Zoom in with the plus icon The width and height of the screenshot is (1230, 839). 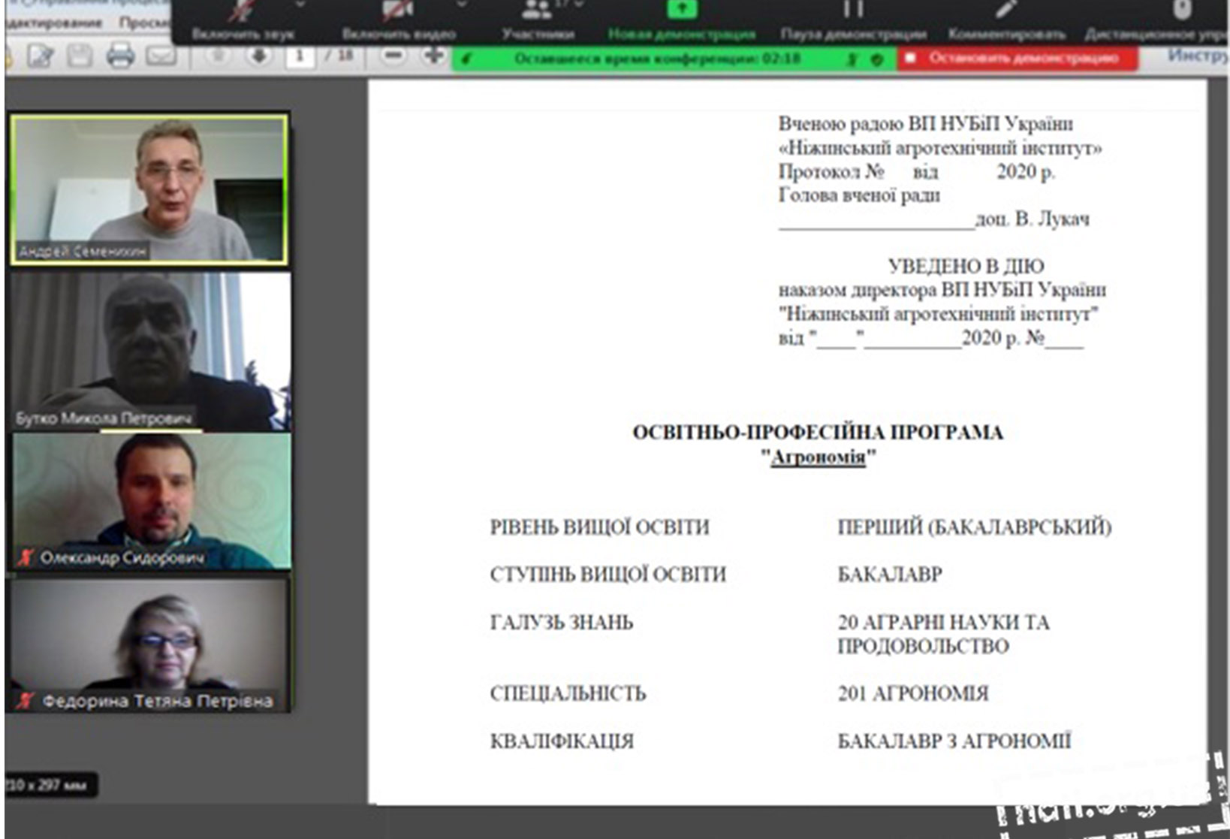pyautogui.click(x=433, y=56)
